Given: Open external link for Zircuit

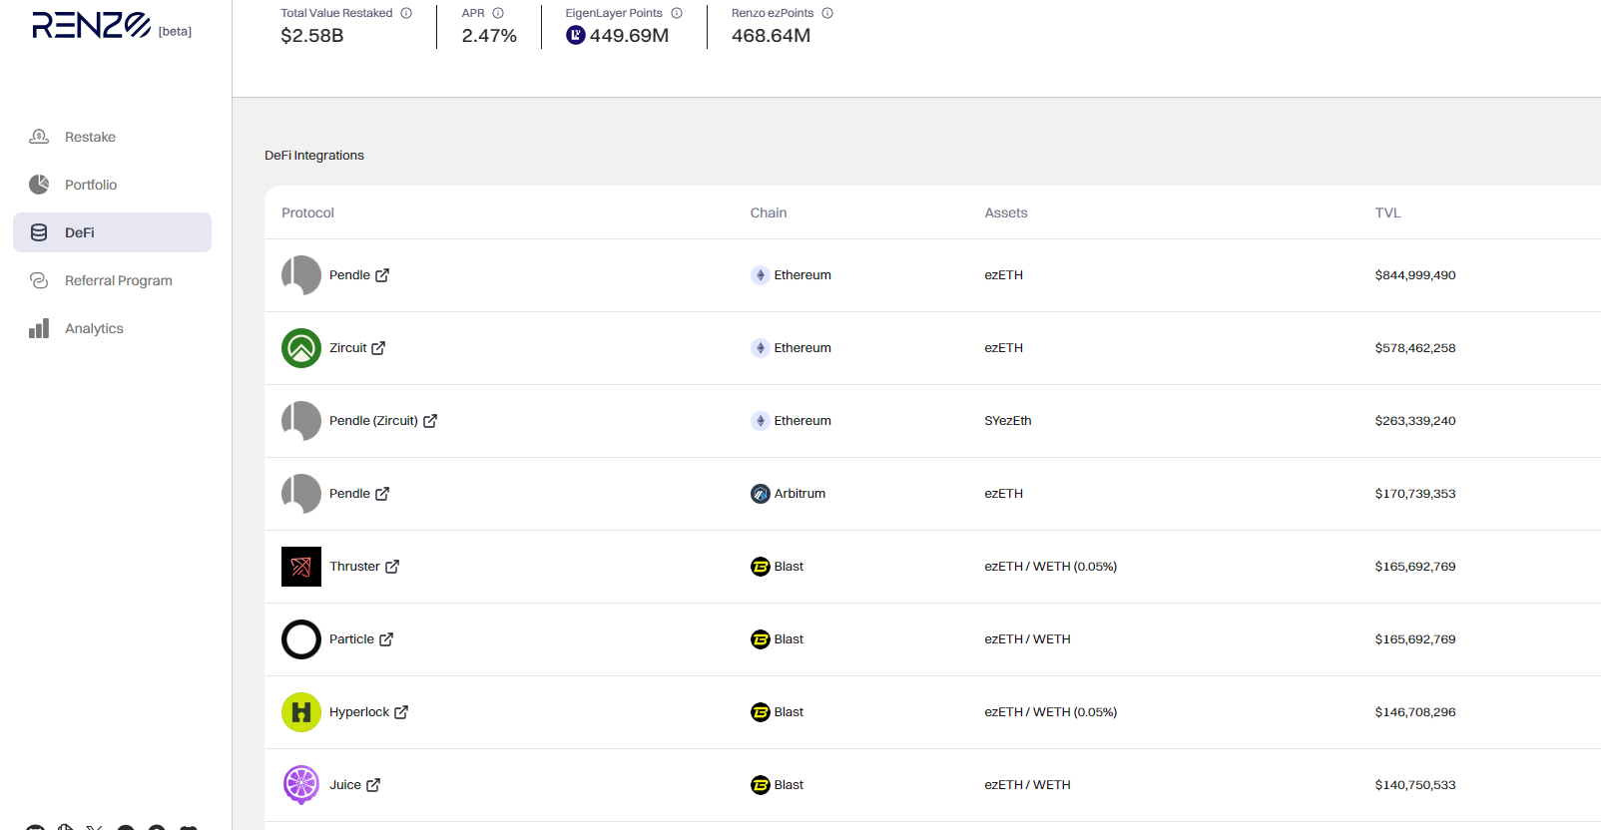Looking at the screenshot, I should coord(378,348).
